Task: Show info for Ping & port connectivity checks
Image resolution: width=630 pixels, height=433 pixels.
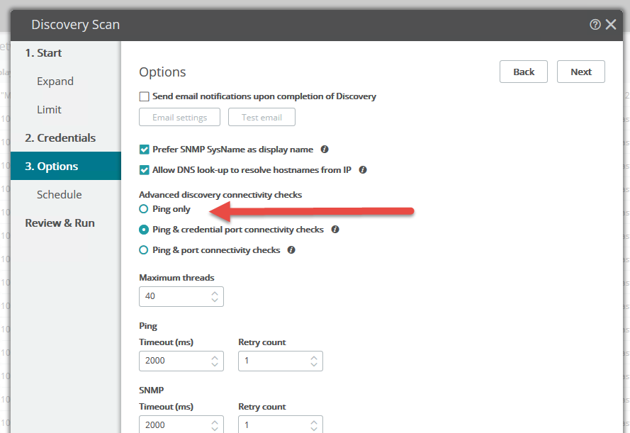Action: (x=291, y=250)
